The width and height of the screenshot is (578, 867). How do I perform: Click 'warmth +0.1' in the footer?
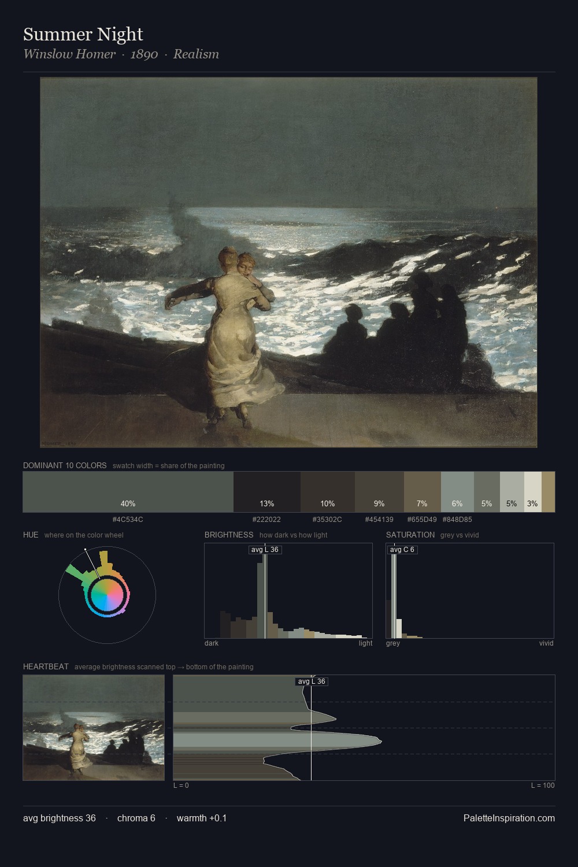(x=202, y=818)
